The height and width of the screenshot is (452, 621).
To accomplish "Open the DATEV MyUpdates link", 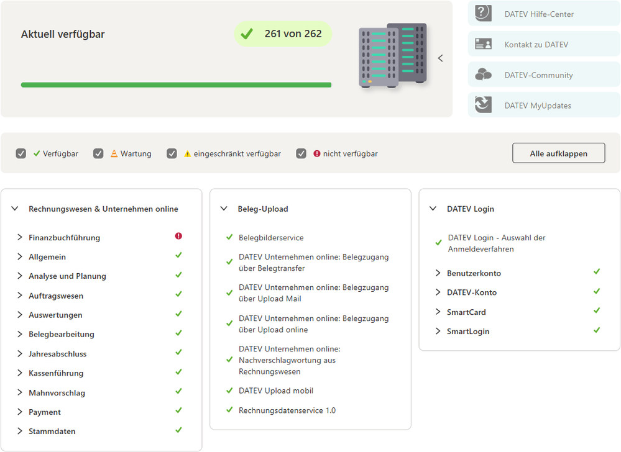I will (x=538, y=106).
